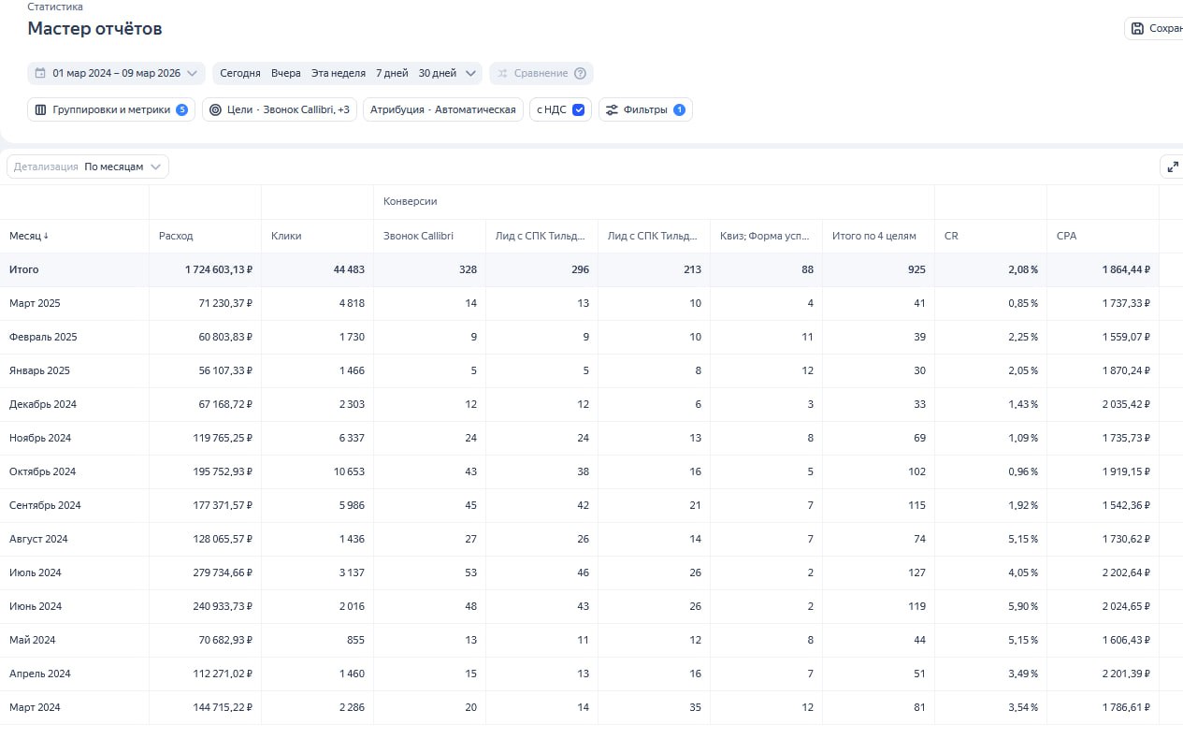Toggle the с НДС checkbox
Screen dimensions: 1183x739
pos(579,109)
